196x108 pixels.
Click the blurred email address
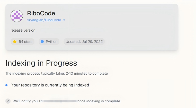(x=60, y=101)
